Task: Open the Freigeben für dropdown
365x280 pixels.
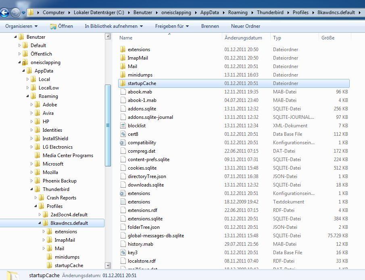Action: pos(172,26)
